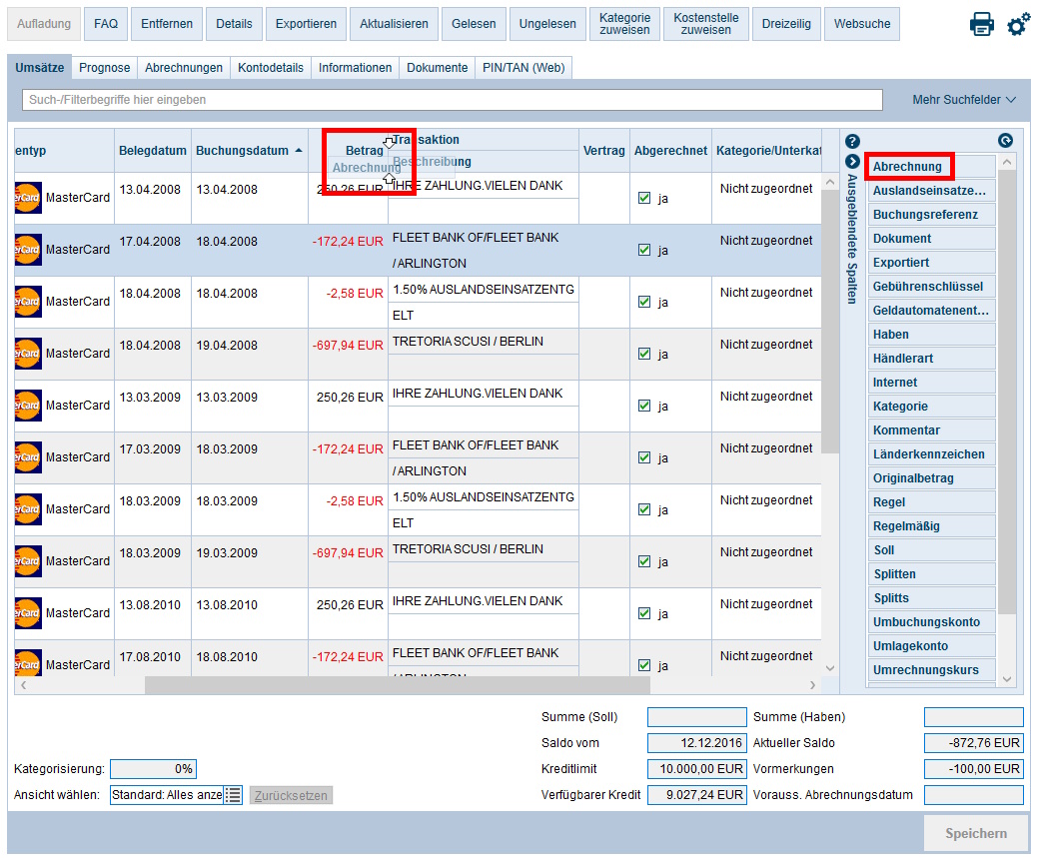Toggle Abgerechnet checkbox for 13.08.2010 row

644,613
